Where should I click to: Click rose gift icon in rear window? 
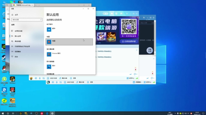point(152,73)
